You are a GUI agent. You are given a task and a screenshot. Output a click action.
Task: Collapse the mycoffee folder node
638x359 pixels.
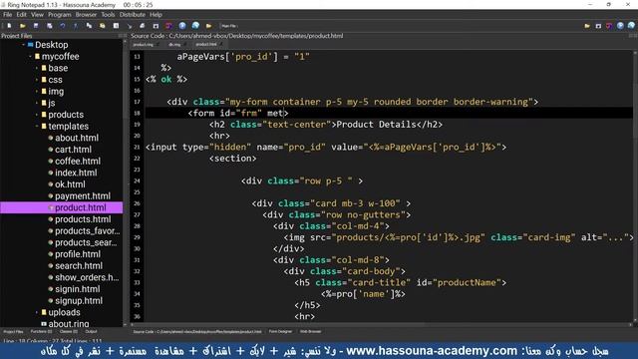[x=30, y=57]
